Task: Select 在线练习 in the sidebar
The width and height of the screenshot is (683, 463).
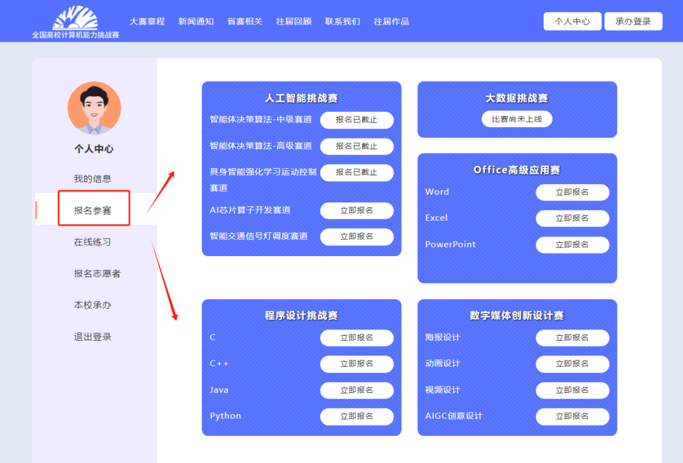Action: coord(92,242)
